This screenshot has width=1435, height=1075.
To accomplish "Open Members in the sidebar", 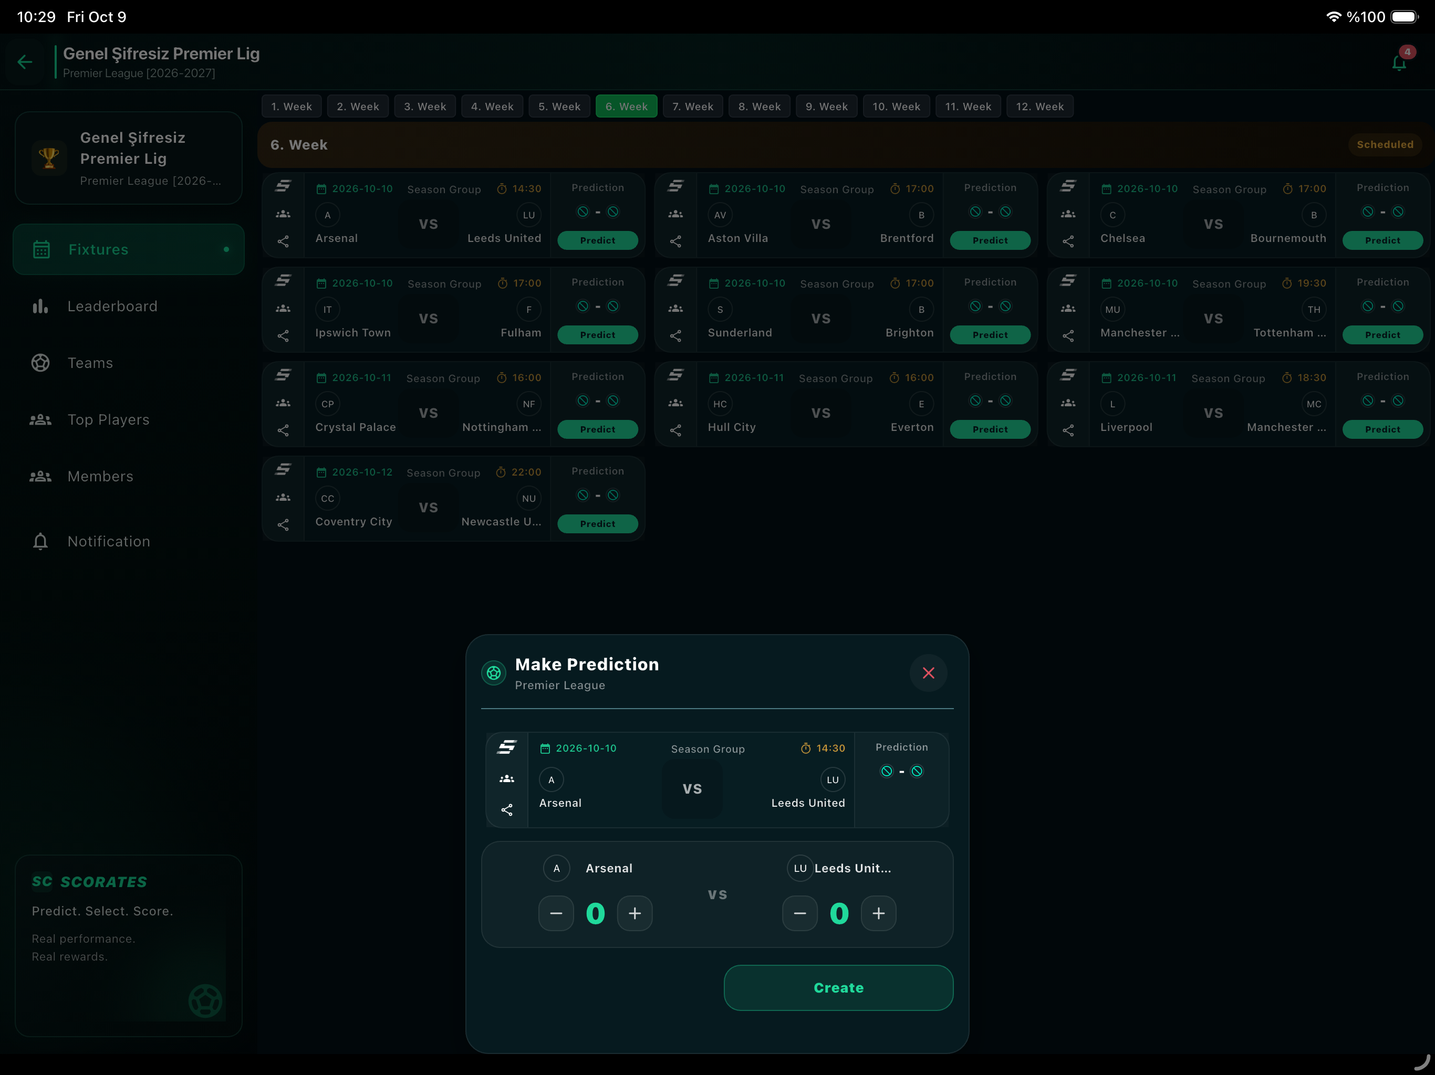I will (x=129, y=477).
